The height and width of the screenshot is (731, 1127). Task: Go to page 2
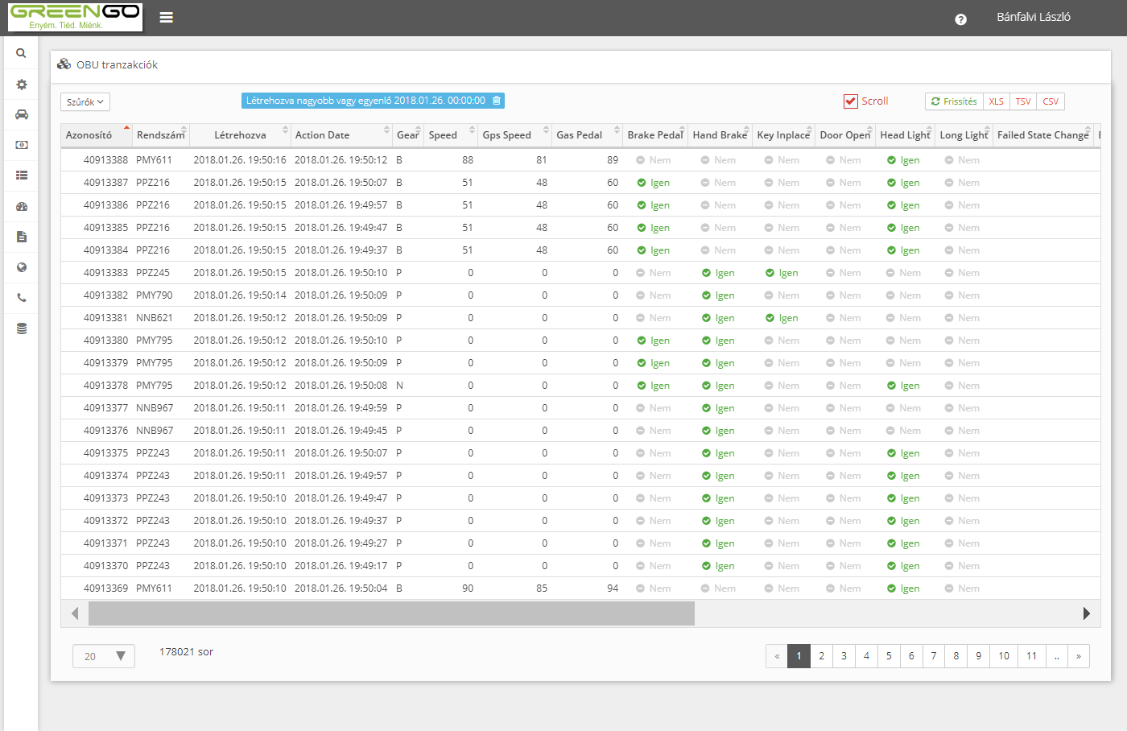click(x=821, y=656)
